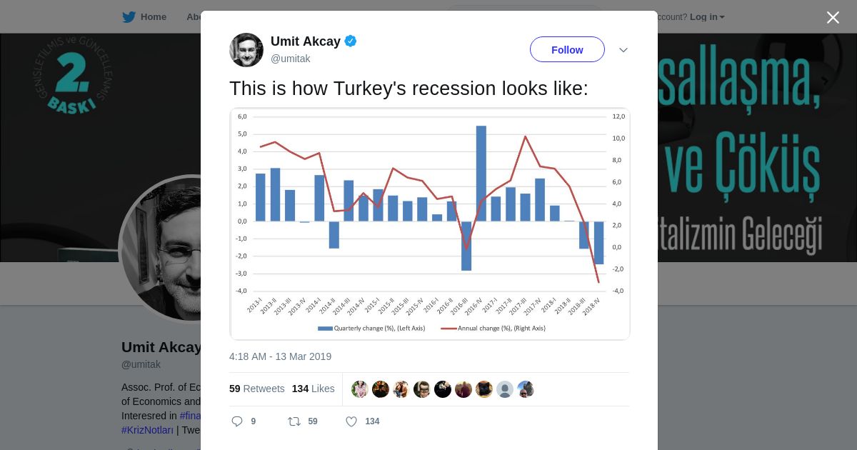This screenshot has height=450, width=857.
Task: Follow Umit Akcay
Action: point(567,50)
